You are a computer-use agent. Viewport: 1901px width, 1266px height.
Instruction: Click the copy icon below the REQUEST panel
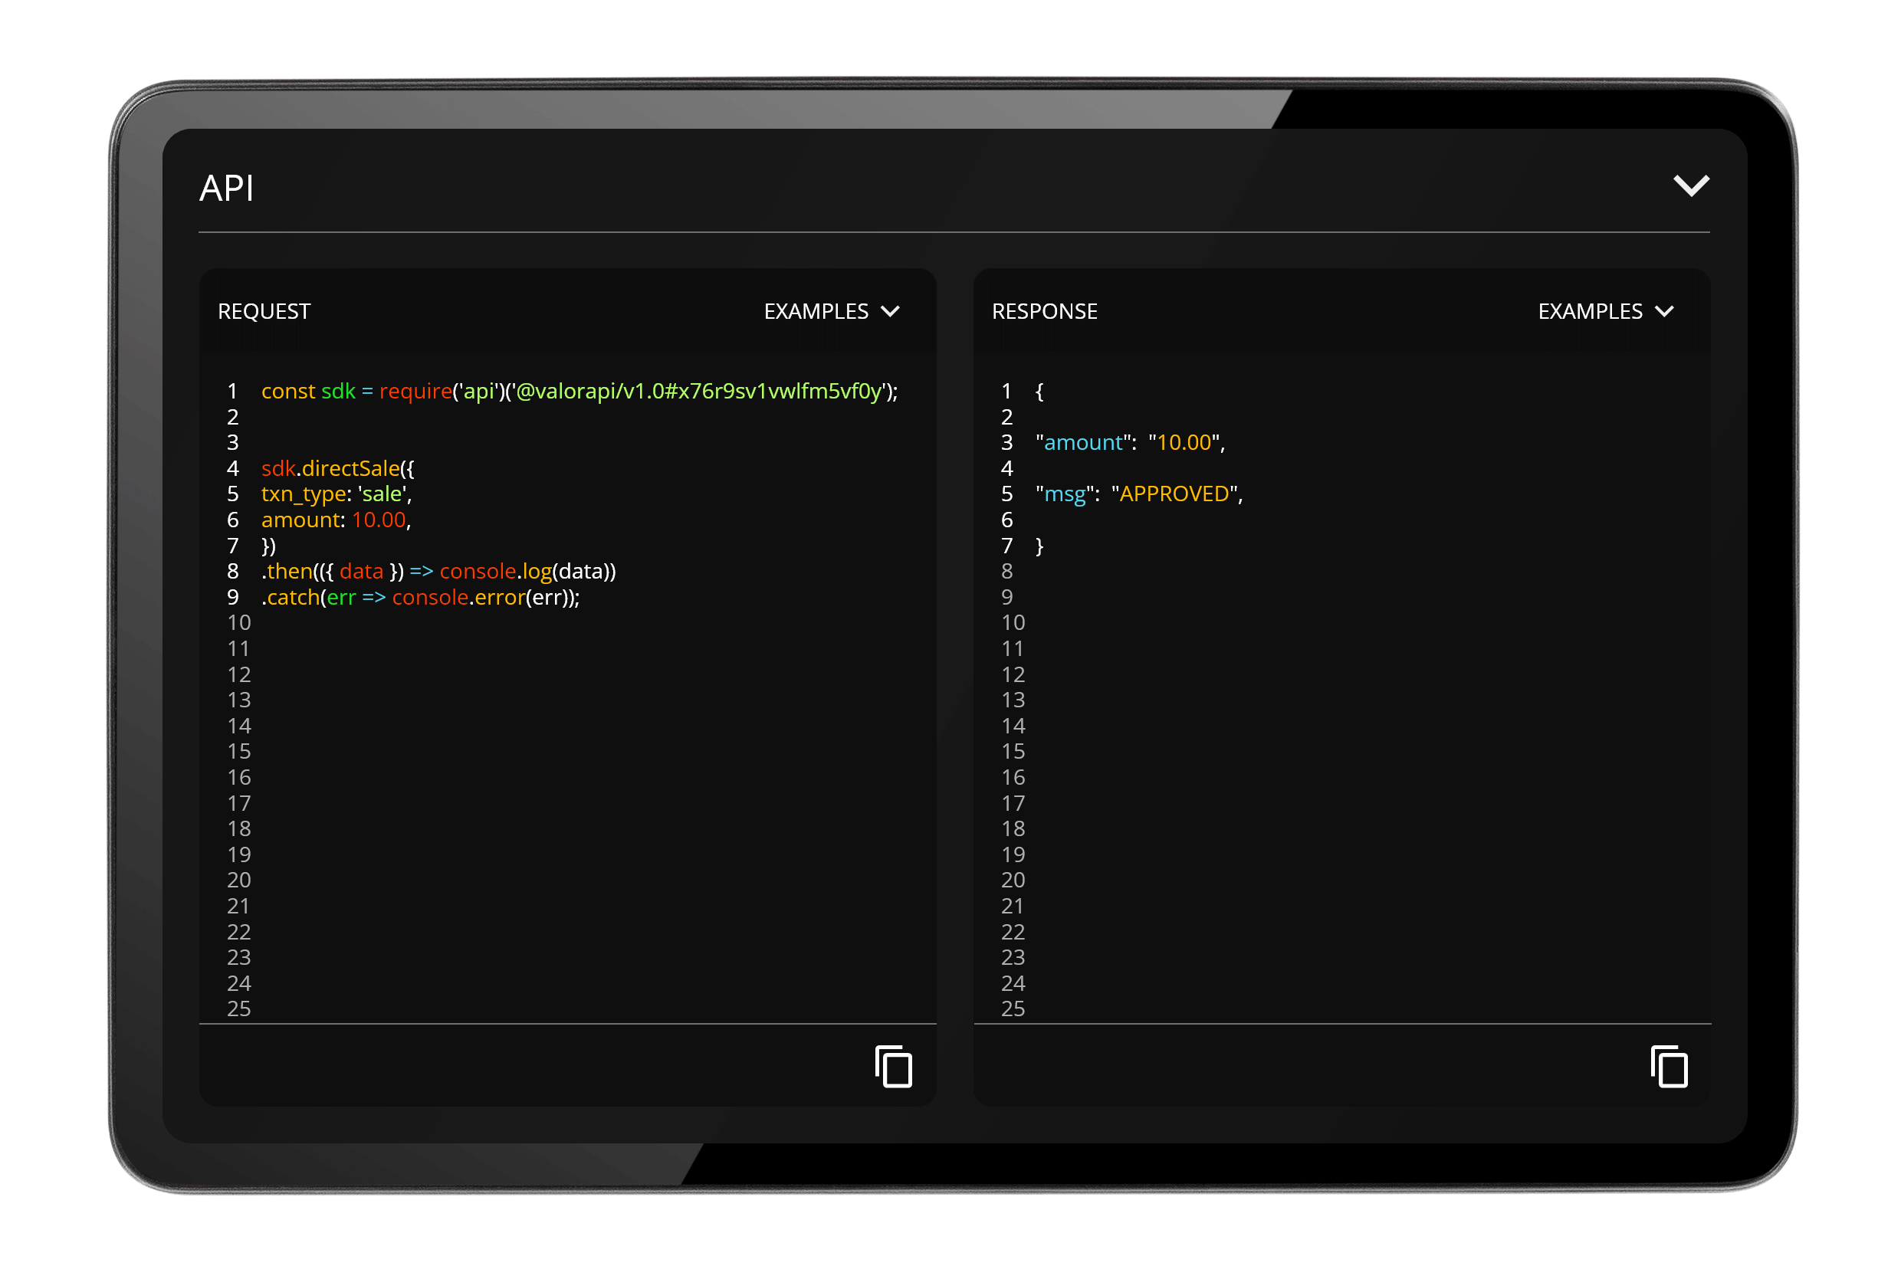tap(893, 1068)
